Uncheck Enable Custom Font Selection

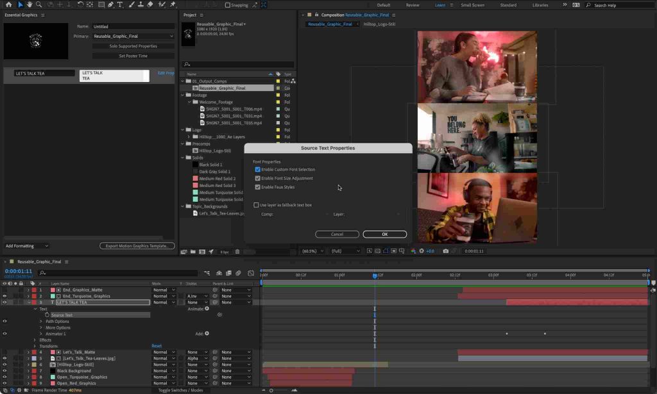257,169
